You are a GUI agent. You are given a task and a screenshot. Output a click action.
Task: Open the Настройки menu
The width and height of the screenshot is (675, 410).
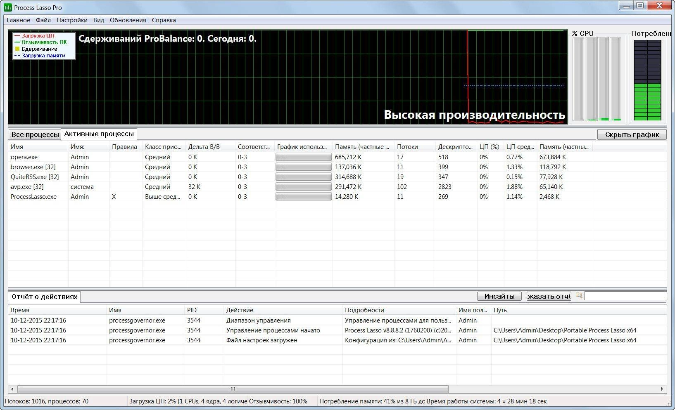point(72,20)
